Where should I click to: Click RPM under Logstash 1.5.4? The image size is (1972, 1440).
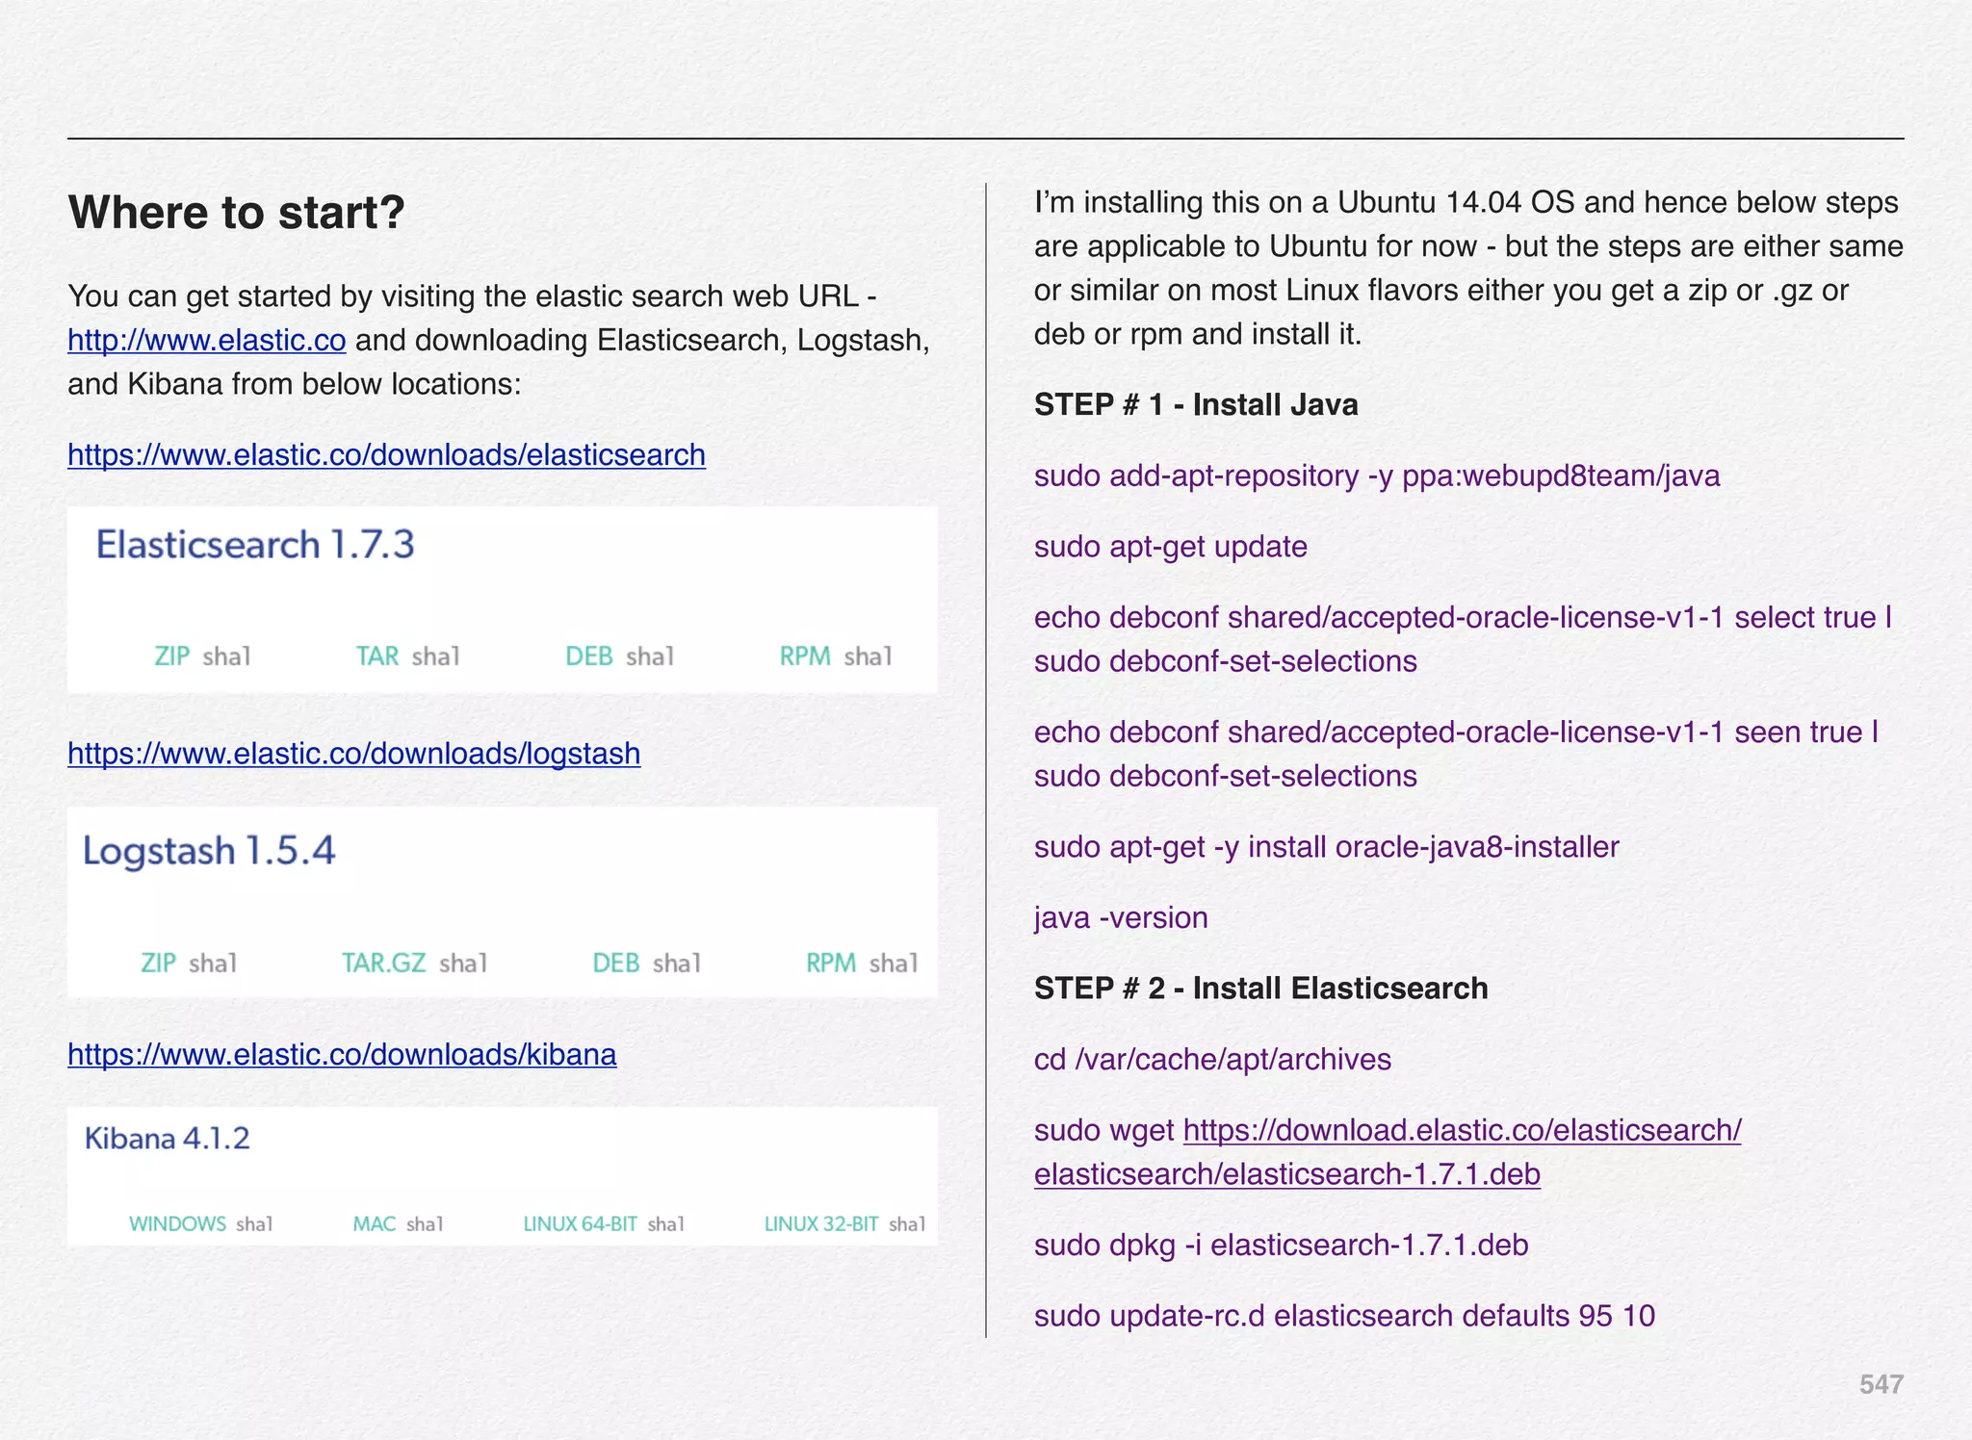(831, 964)
